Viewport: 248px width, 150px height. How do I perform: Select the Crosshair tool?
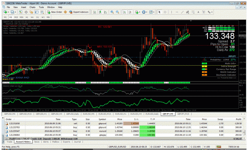(x=165, y=12)
